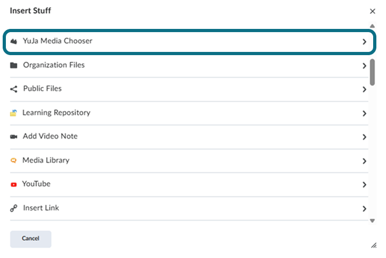Image resolution: width=386 pixels, height=258 pixels.
Task: Click the scrollbar up arrow
Action: click(372, 26)
